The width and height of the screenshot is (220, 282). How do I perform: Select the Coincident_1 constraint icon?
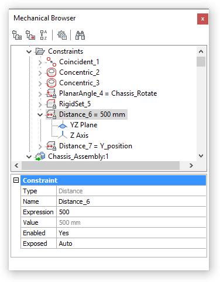point(51,62)
